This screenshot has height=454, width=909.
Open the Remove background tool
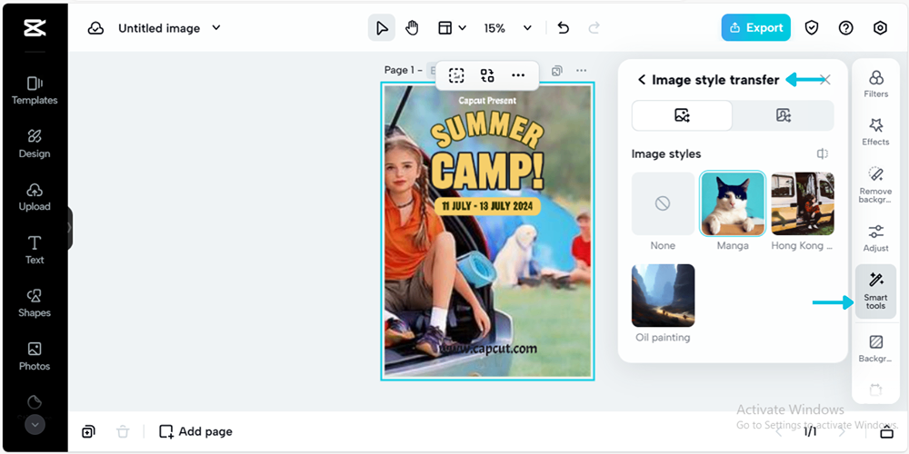(x=875, y=185)
